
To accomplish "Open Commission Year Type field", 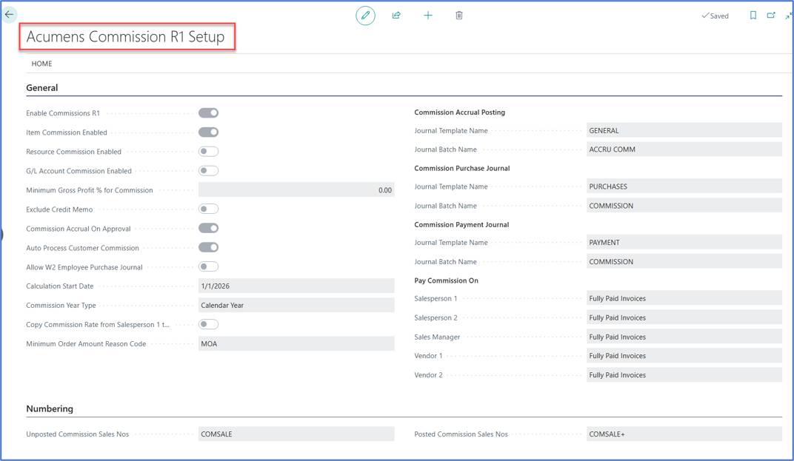I will [x=296, y=305].
